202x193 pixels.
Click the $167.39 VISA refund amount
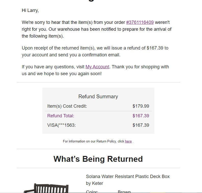pos(141,125)
